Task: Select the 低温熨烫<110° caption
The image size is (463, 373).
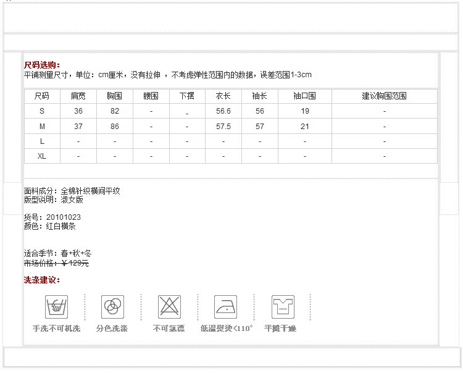Action: click(x=227, y=328)
